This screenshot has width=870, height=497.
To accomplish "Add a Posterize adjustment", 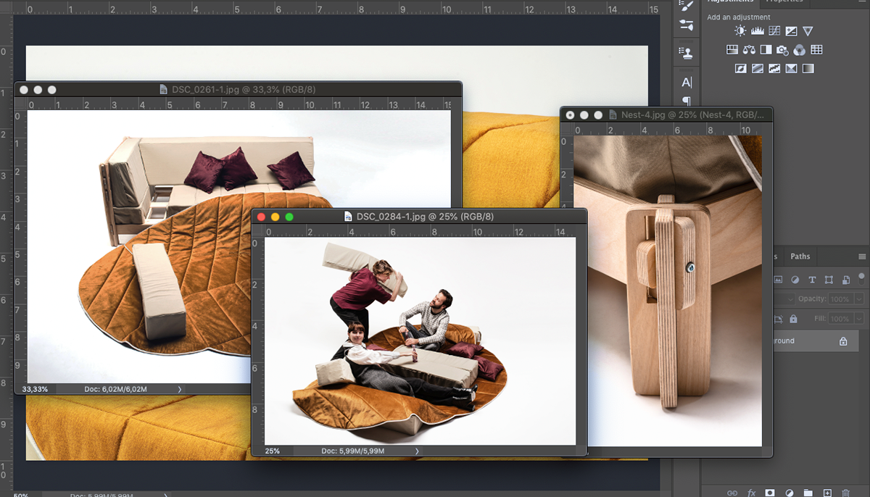I will pyautogui.click(x=758, y=69).
